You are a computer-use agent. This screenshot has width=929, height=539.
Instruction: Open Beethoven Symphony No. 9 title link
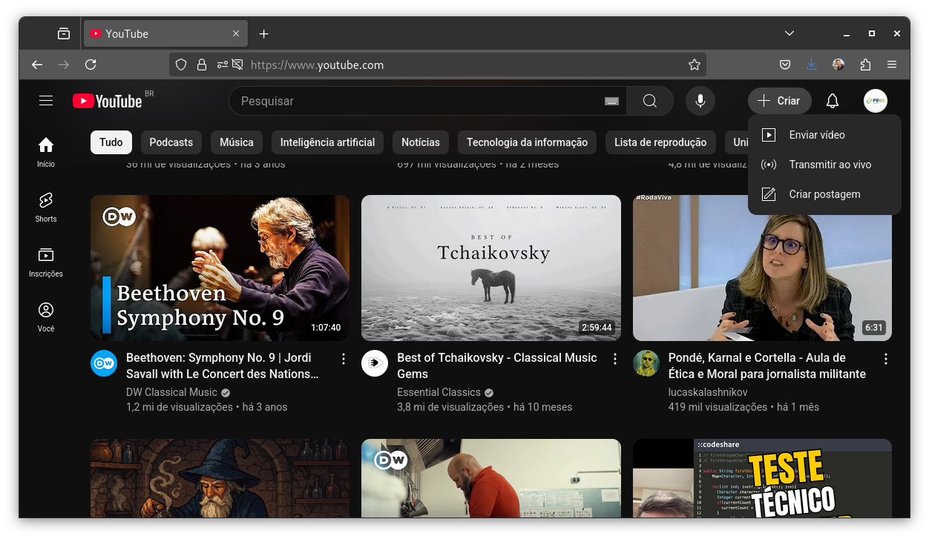[x=223, y=366]
